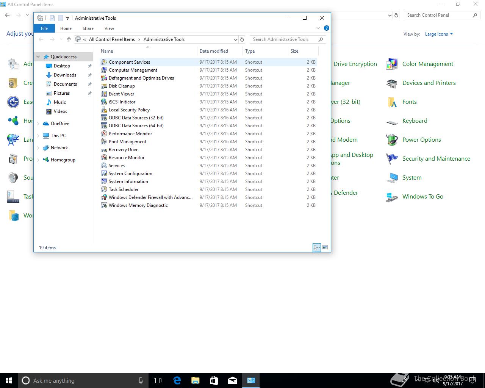Open the Customize Quick Access Toolbar dropdown
Image resolution: width=485 pixels, height=388 pixels.
pos(67,18)
